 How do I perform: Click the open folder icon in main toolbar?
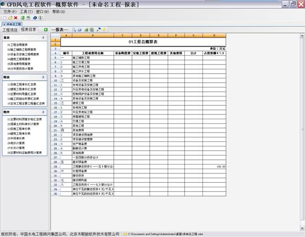[x=10, y=18]
